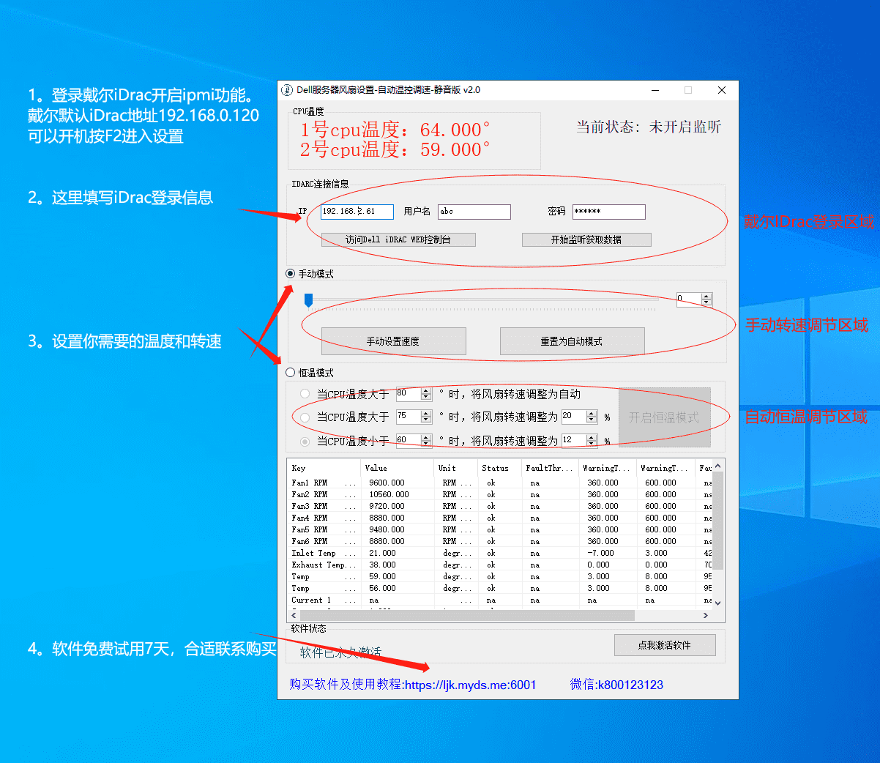Viewport: 880px width, 763px height.
Task: Click 开始监听获取数据 to start monitoring
Action: pos(586,239)
